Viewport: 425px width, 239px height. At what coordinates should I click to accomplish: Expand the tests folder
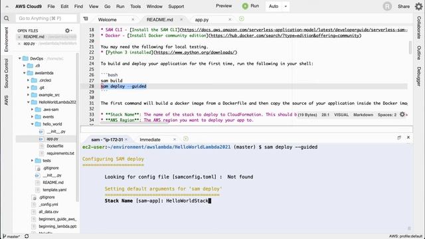32,161
